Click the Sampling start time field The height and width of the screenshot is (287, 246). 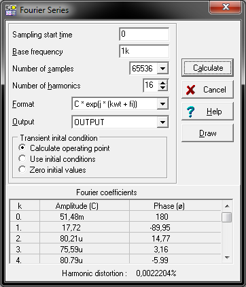click(144, 34)
